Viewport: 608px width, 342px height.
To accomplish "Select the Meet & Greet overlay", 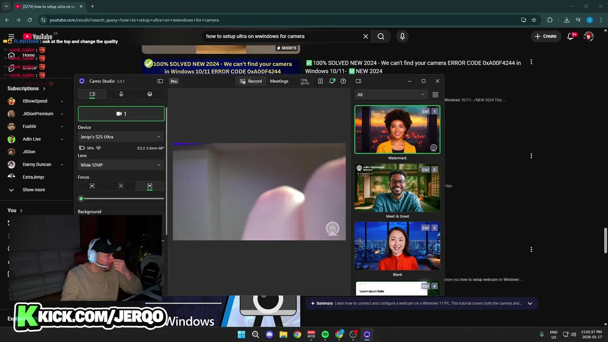I will pyautogui.click(x=397, y=188).
